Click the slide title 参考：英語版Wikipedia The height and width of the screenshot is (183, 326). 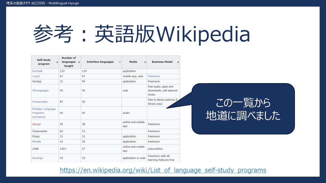coord(142,34)
